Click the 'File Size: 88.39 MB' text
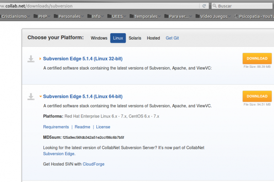 (x=257, y=67)
